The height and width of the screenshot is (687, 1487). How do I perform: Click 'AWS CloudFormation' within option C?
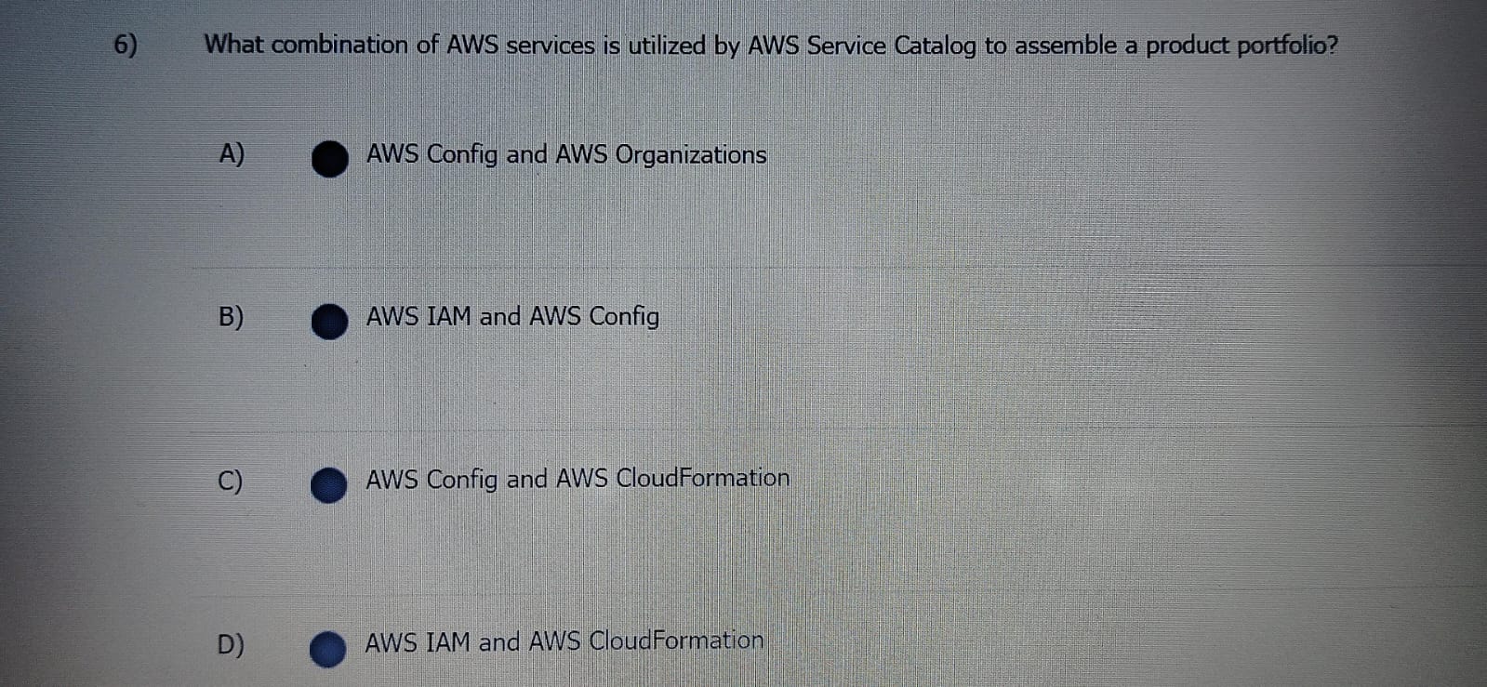701,478
